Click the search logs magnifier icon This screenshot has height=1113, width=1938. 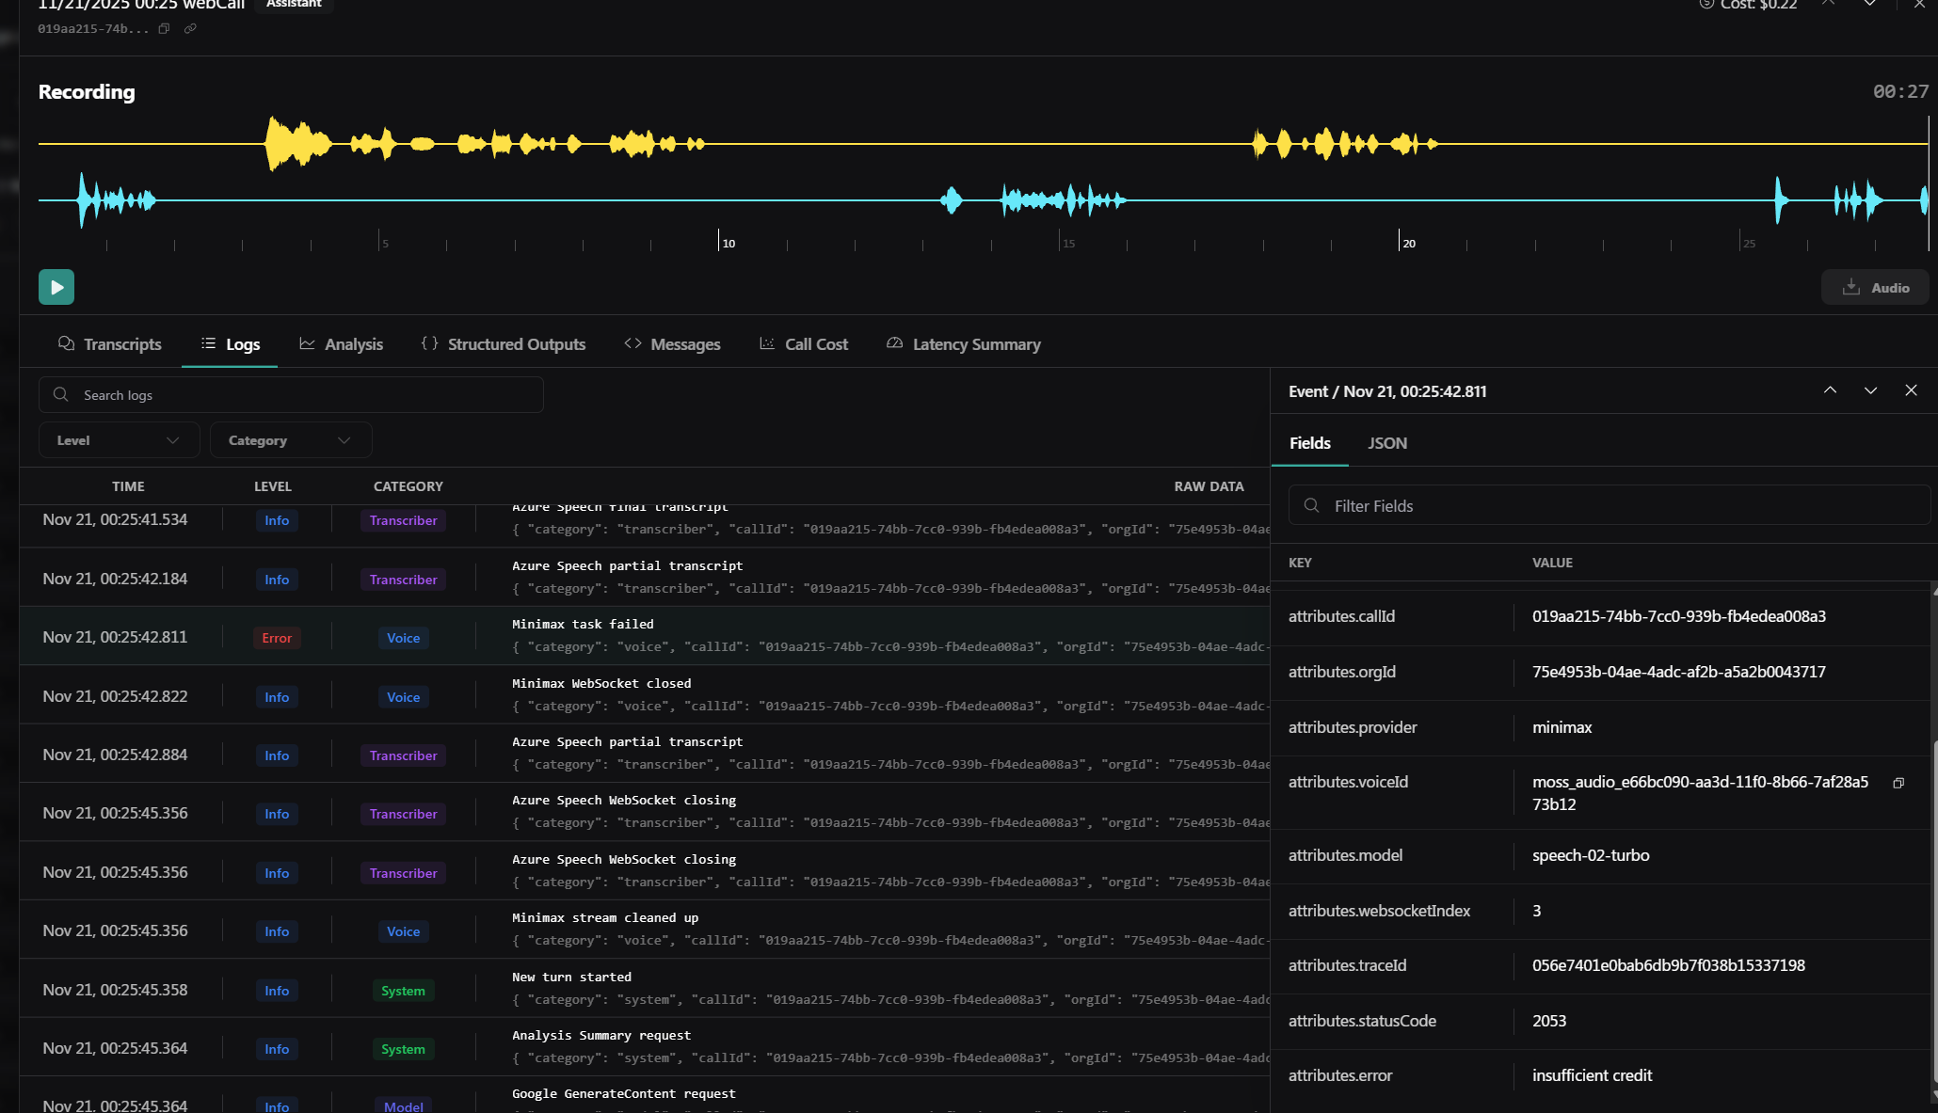point(61,394)
